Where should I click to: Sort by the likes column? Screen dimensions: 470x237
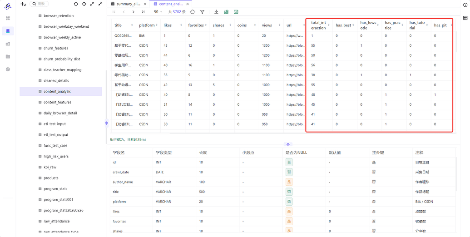click(181, 25)
